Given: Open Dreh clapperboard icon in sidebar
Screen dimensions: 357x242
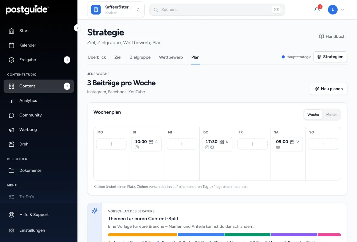Looking at the screenshot, I should click(x=12, y=144).
